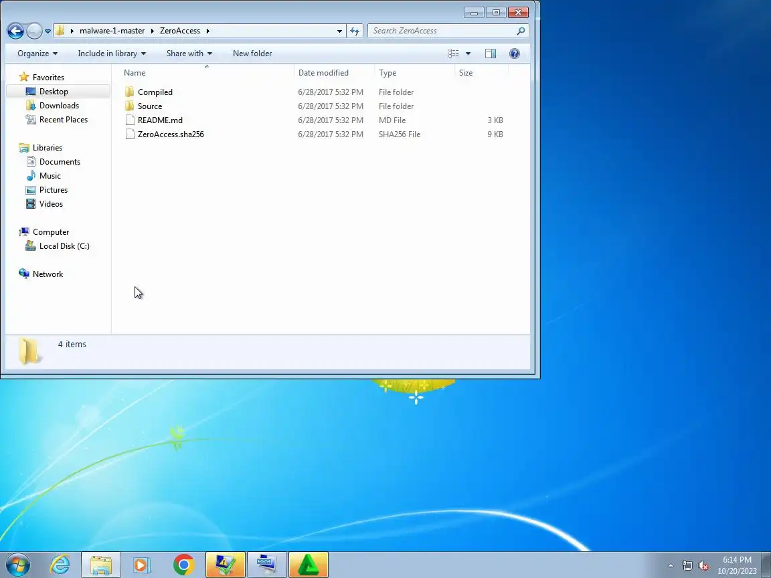This screenshot has height=578, width=771.
Task: Open Windows Media Player from taskbar
Action: [x=142, y=565]
